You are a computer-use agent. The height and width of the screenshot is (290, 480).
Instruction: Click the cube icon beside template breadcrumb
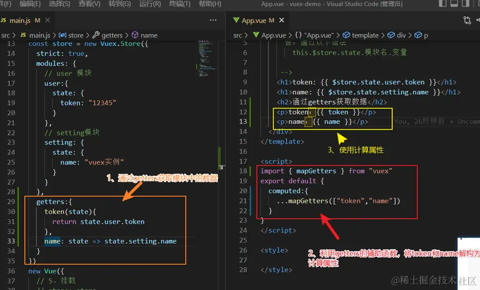(x=346, y=35)
